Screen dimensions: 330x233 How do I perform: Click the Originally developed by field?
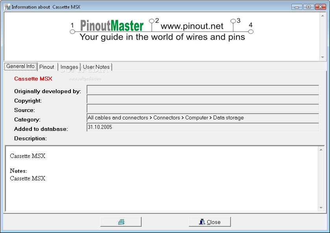point(203,90)
